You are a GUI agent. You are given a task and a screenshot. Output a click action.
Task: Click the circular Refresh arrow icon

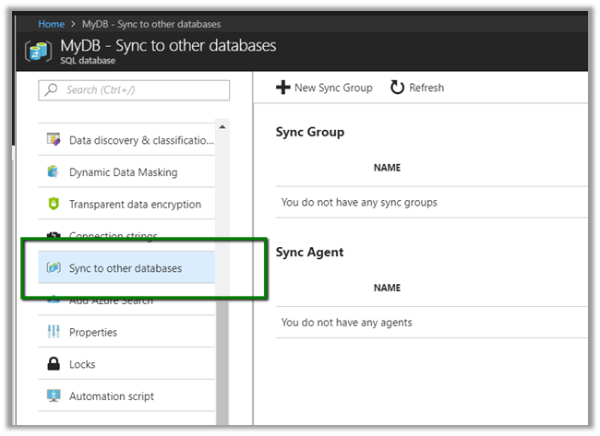397,88
